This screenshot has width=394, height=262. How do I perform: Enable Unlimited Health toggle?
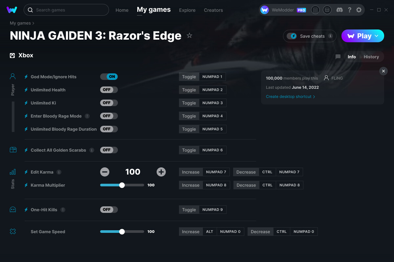(109, 90)
